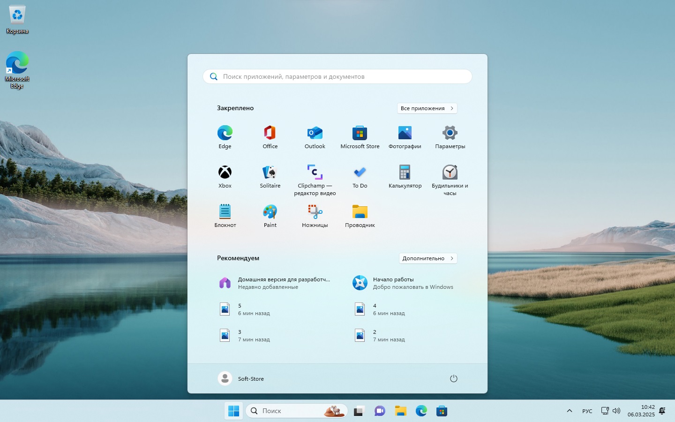
Task: Open Будильники и часы app
Action: coord(450,180)
